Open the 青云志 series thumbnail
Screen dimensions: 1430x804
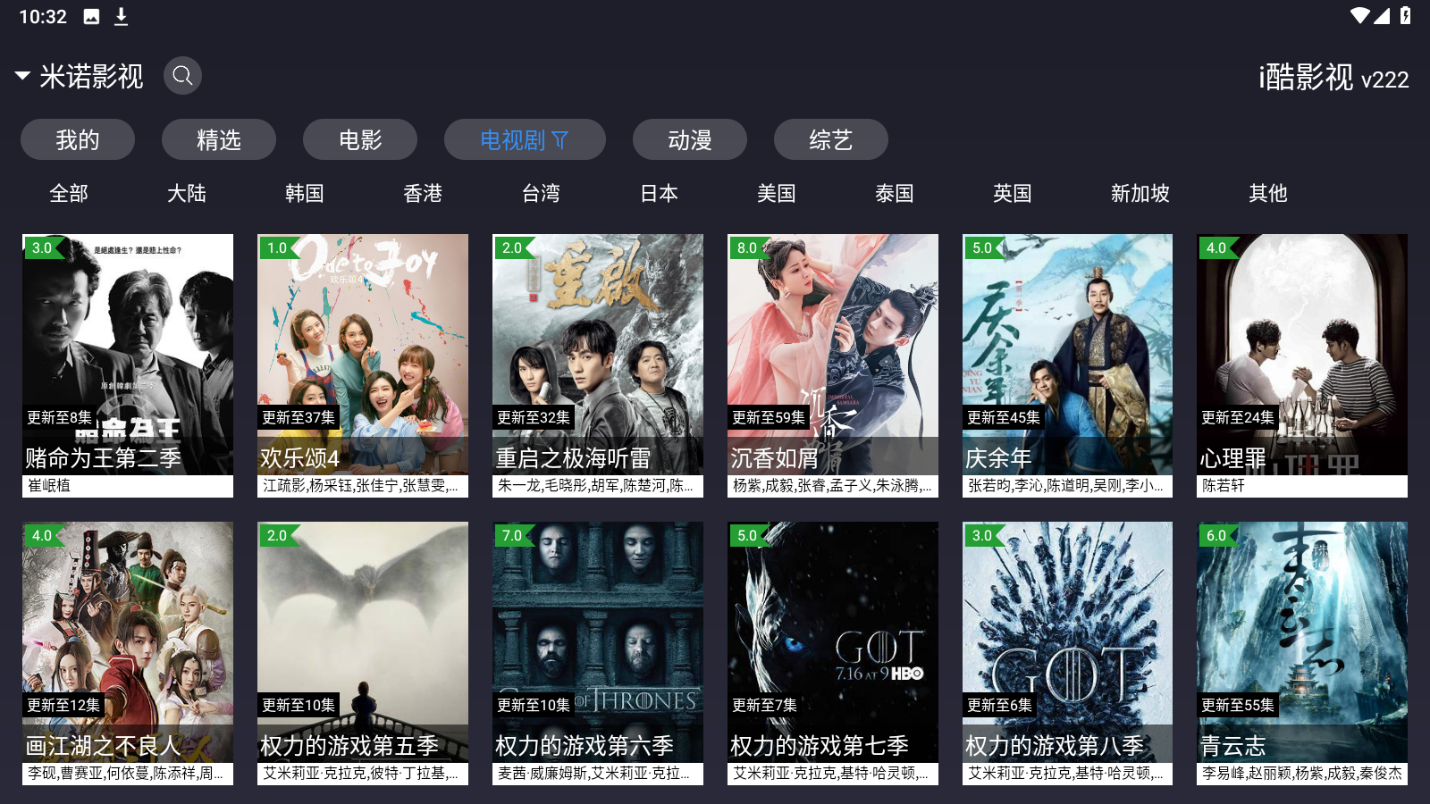click(x=1302, y=653)
